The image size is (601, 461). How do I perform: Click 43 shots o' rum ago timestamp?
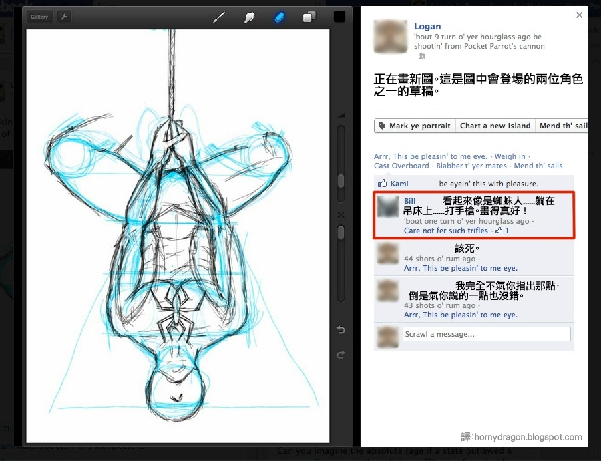pos(439,306)
